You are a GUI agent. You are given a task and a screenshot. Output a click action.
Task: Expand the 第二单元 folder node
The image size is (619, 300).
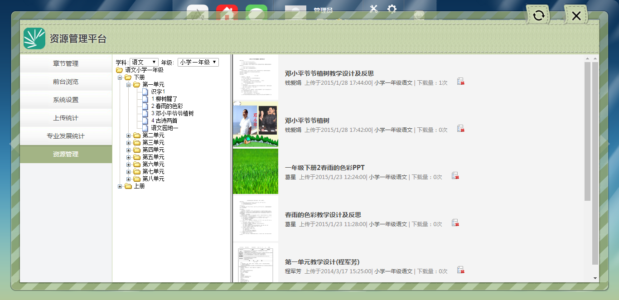(x=129, y=135)
